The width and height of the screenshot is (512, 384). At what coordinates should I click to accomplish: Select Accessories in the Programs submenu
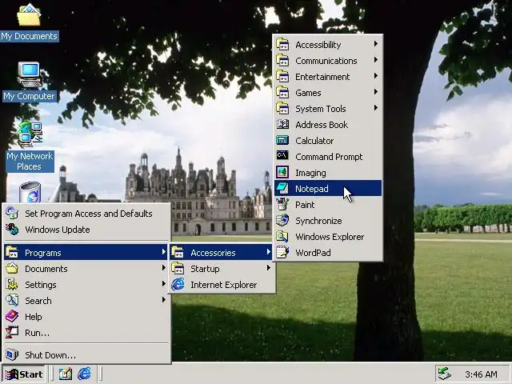click(x=222, y=253)
